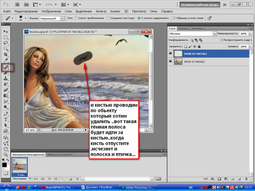Select the content-aware type radio button
The width and height of the screenshot is (255, 191).
point(139,18)
